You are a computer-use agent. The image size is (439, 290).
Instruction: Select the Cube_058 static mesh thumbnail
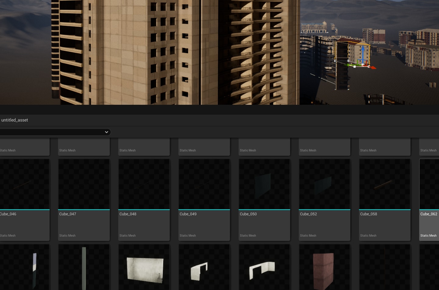385,184
